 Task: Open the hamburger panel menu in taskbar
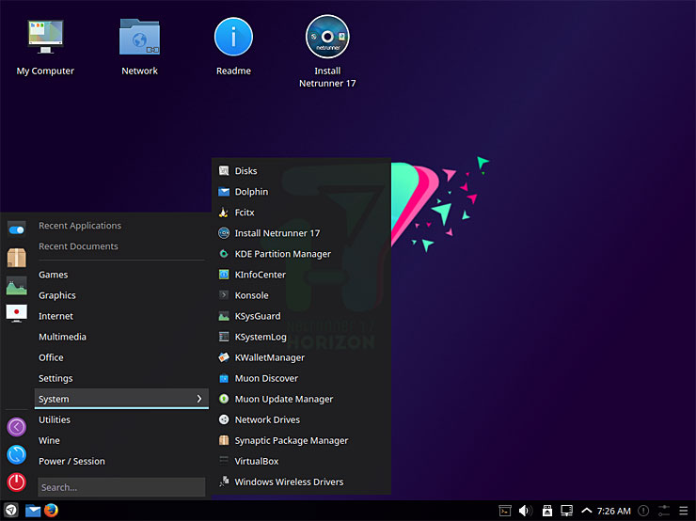click(x=684, y=511)
